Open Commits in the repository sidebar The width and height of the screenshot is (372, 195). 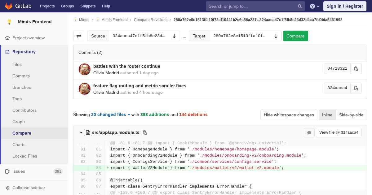[x=21, y=76]
